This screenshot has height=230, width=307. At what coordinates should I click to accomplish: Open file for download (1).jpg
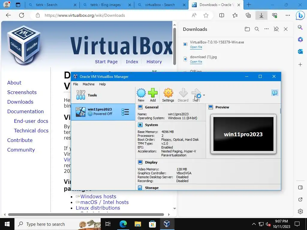click(196, 62)
